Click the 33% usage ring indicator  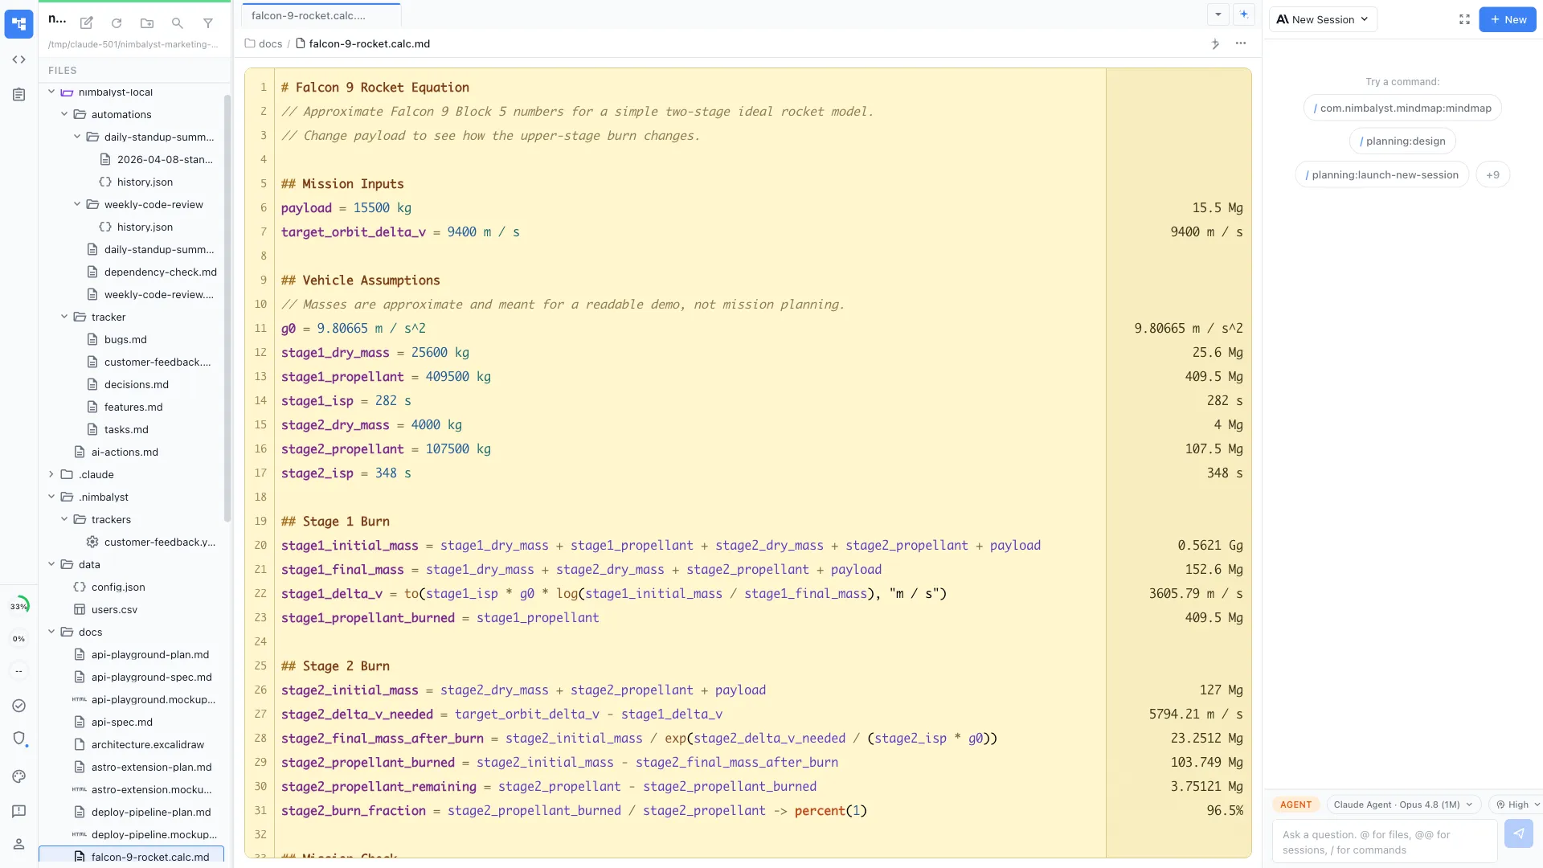point(18,606)
